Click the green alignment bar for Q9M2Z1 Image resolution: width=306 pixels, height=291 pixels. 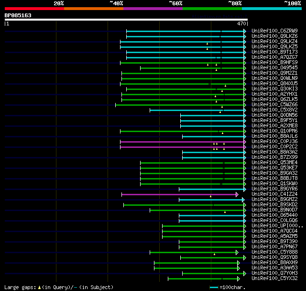183,73
